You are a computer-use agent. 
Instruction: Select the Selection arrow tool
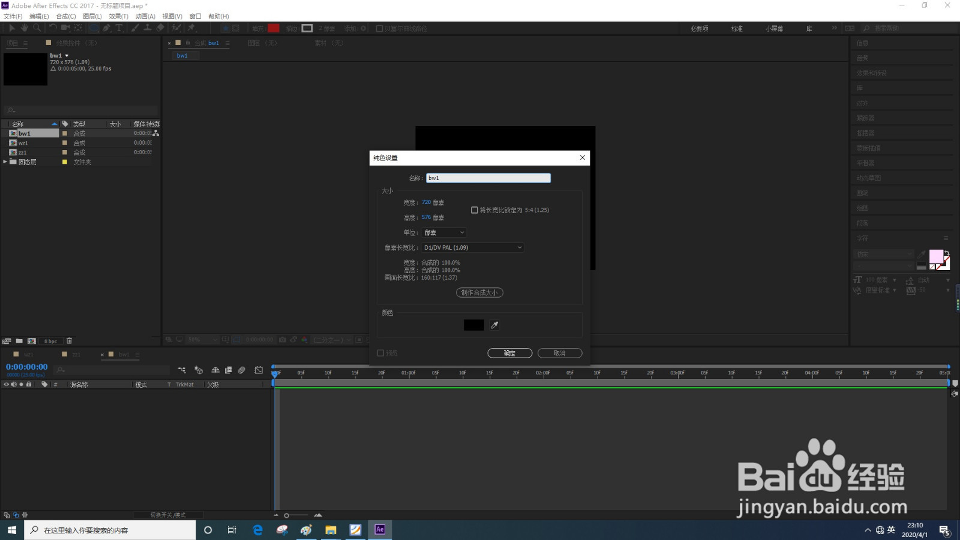[12, 28]
